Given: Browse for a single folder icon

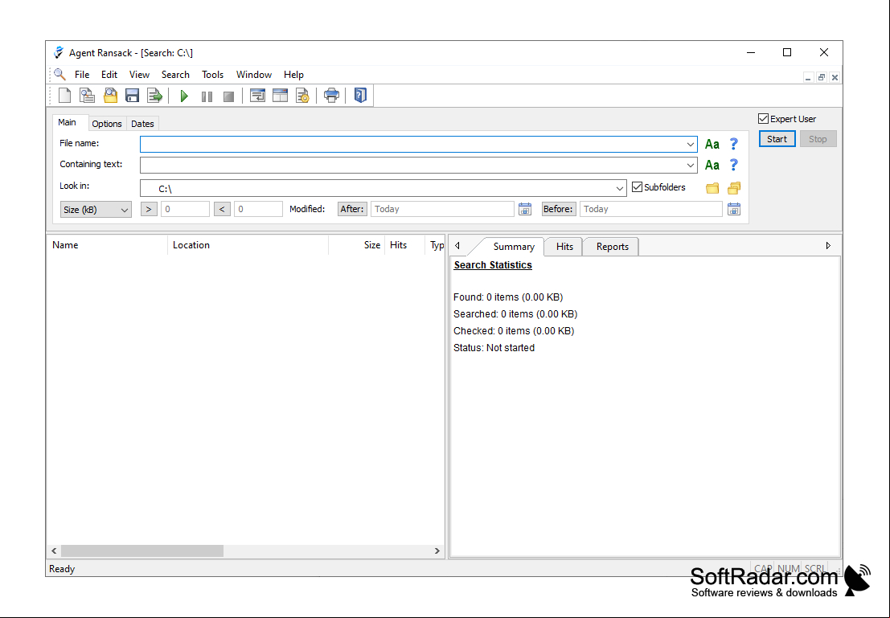Looking at the screenshot, I should [x=712, y=188].
